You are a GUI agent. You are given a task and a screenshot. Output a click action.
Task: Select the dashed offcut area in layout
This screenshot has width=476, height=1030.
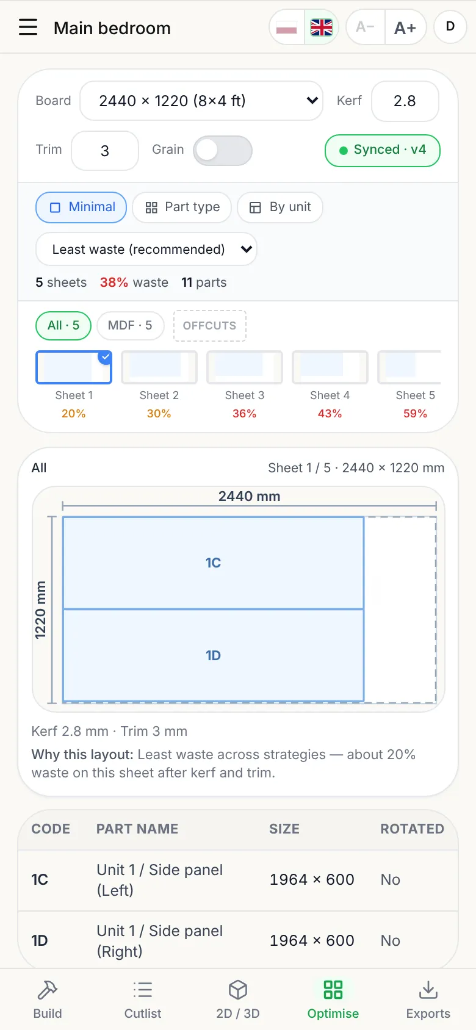(400, 610)
